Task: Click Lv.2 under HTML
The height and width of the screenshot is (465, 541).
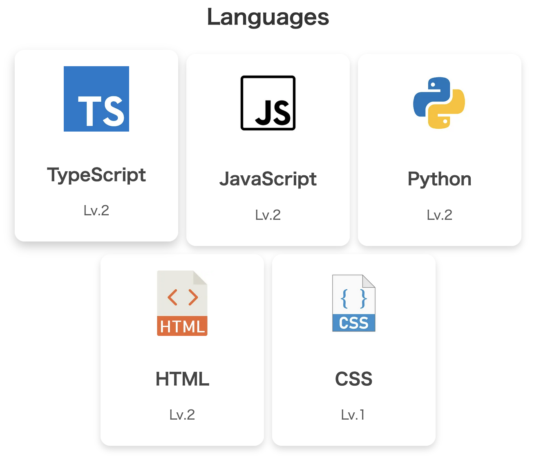Action: [182, 415]
